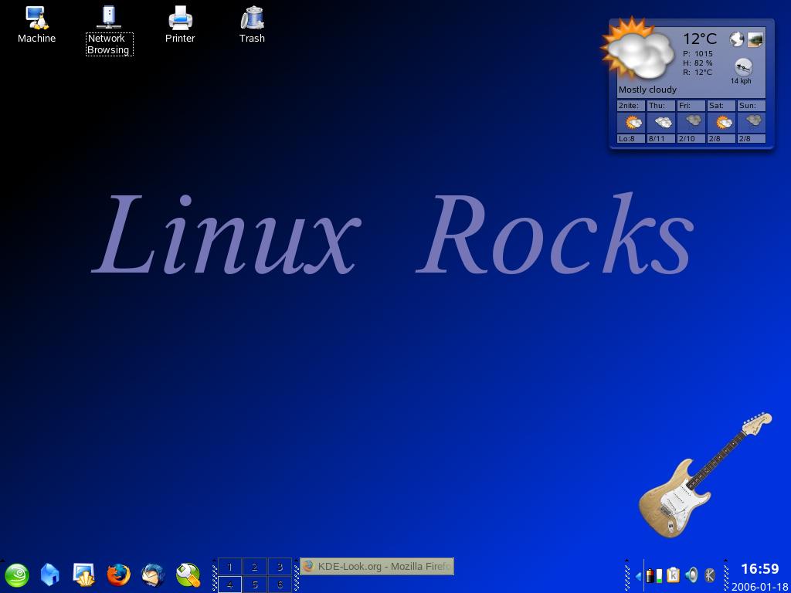Launch Firefox from the panel
The image size is (791, 593).
tap(117, 575)
